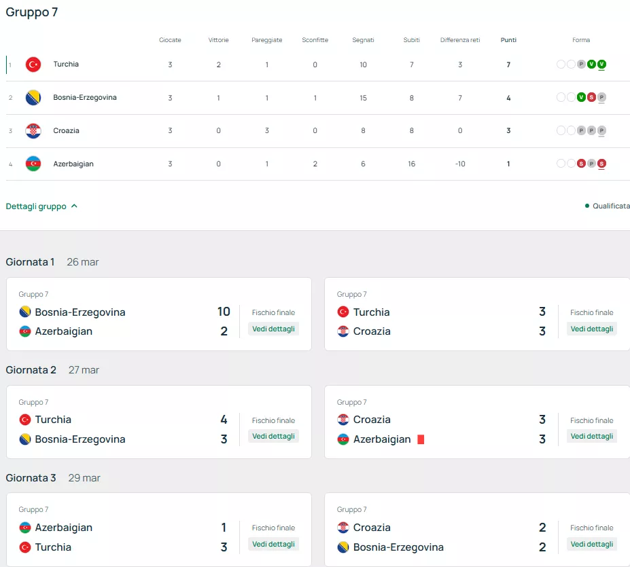
Task: Click the Differenza reti column header
Action: point(460,40)
